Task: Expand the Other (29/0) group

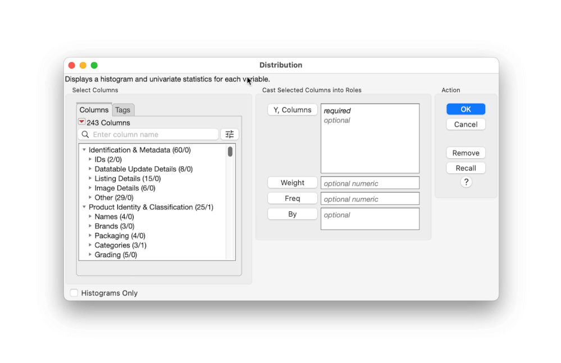Action: pyautogui.click(x=90, y=197)
